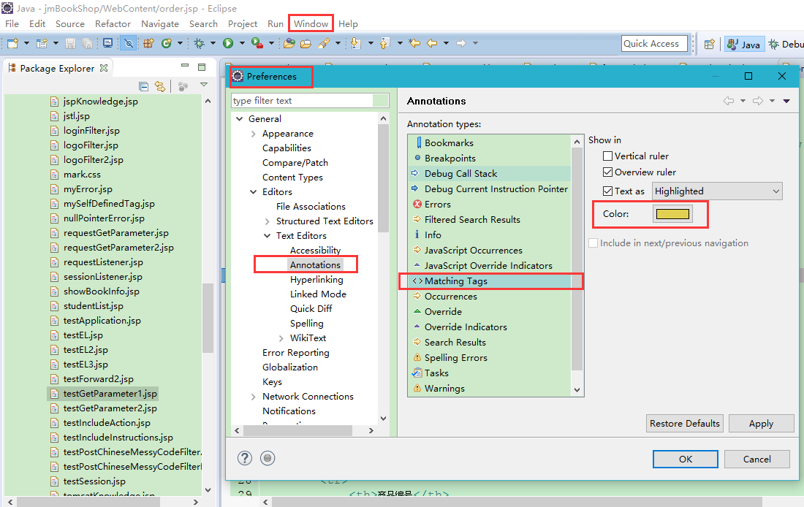Expand the Structured Text Editors node
The image size is (804, 507).
[267, 221]
